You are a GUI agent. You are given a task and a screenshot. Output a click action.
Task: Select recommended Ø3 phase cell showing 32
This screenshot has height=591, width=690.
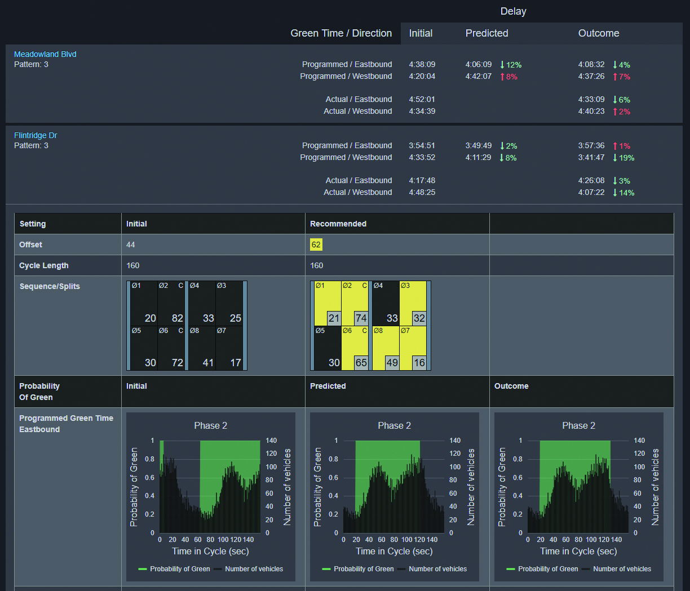(x=413, y=303)
